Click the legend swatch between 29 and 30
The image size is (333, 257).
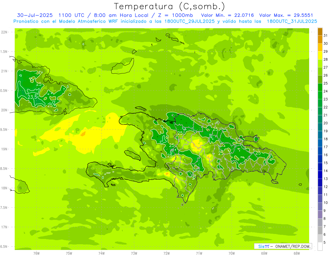[320, 47]
